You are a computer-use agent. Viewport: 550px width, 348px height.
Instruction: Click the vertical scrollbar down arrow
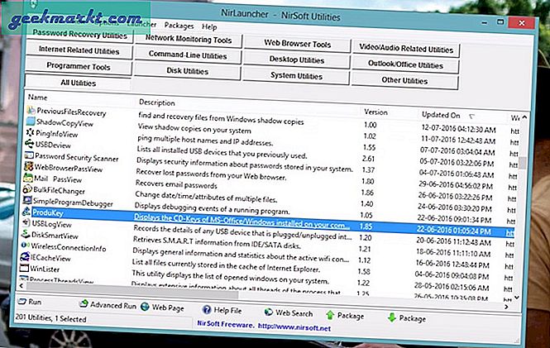click(517, 298)
